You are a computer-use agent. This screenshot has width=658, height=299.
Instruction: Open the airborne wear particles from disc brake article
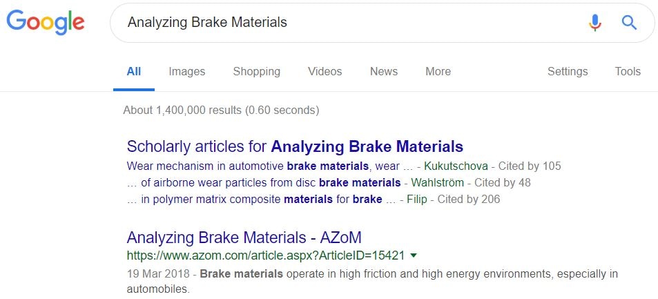pos(264,183)
